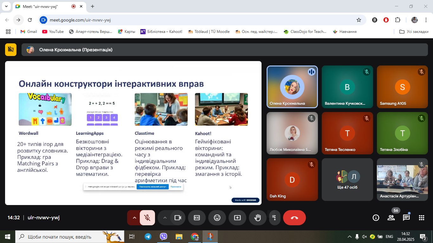The image size is (433, 243).
Task: Select Dah King participant tile
Action: pyautogui.click(x=292, y=180)
